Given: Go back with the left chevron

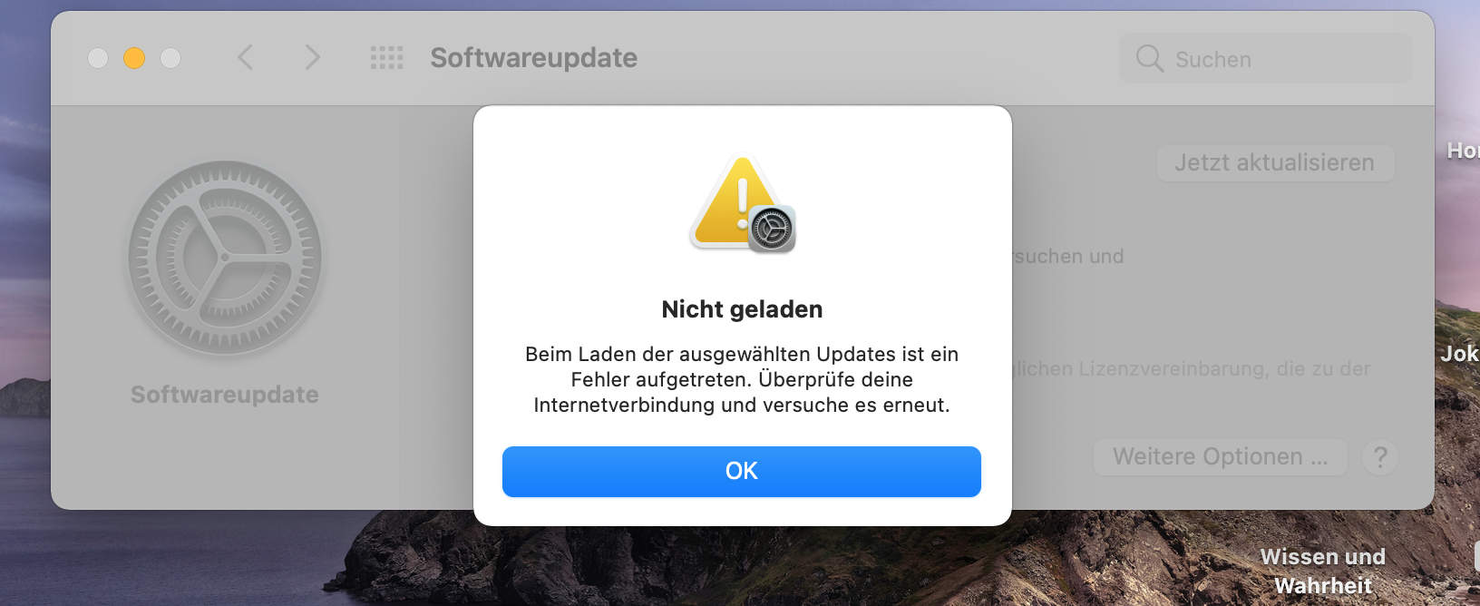Looking at the screenshot, I should [x=245, y=57].
